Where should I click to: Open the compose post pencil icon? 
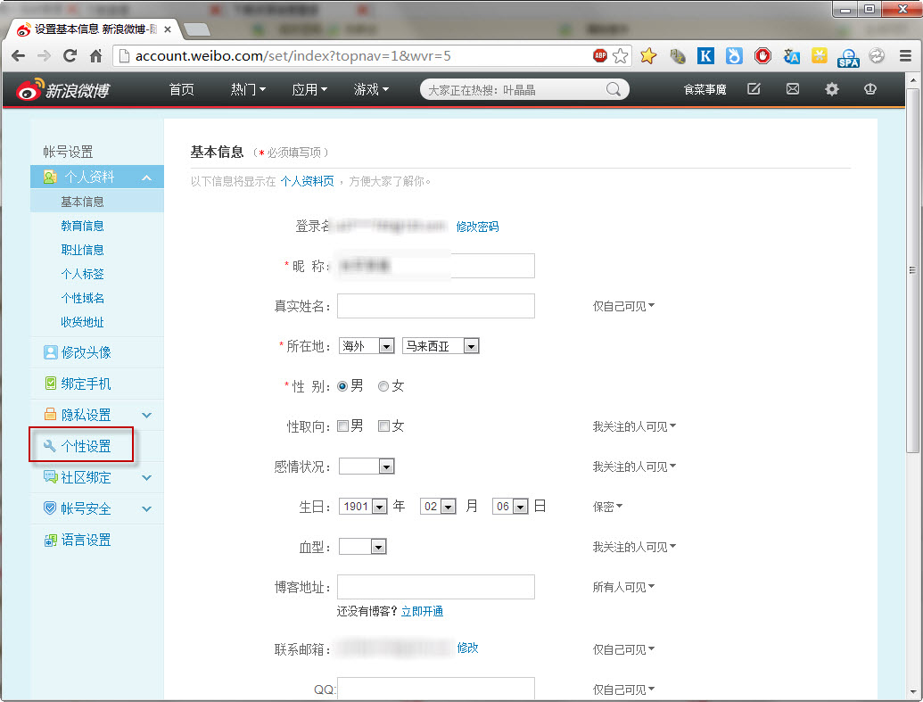(x=754, y=89)
